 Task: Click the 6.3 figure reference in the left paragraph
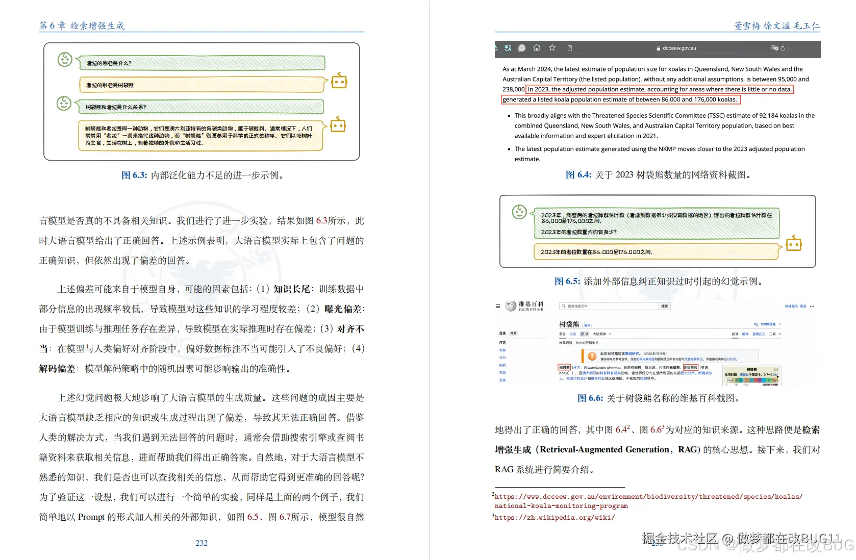321,221
